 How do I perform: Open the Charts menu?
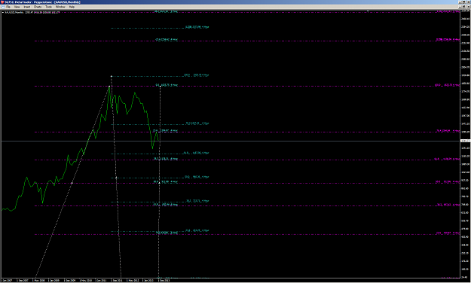(38, 7)
